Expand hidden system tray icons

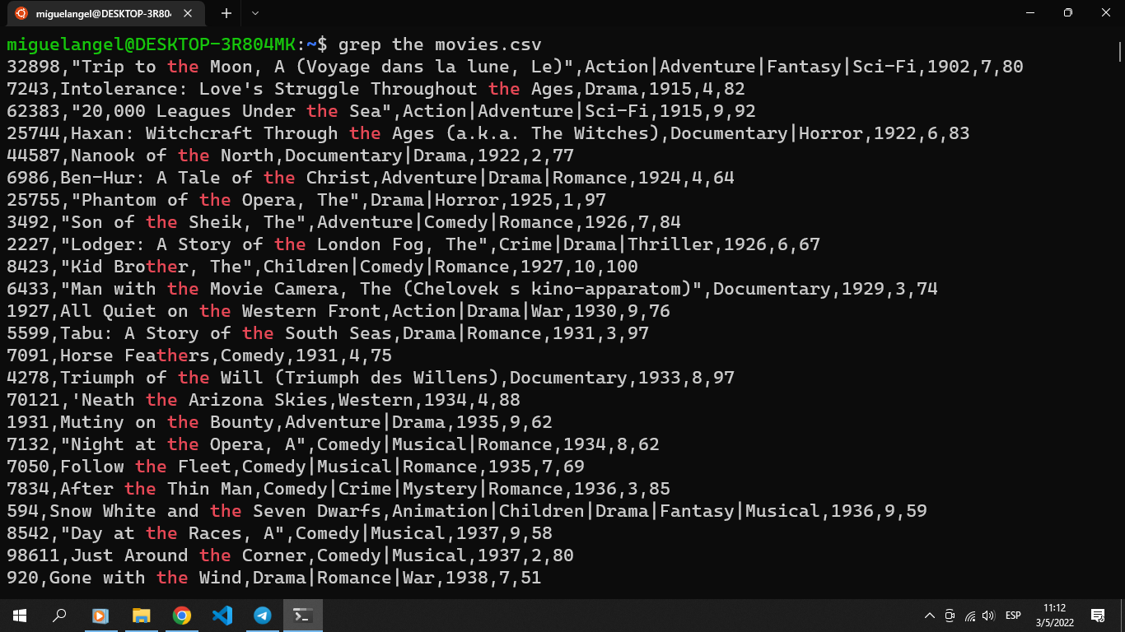929,615
